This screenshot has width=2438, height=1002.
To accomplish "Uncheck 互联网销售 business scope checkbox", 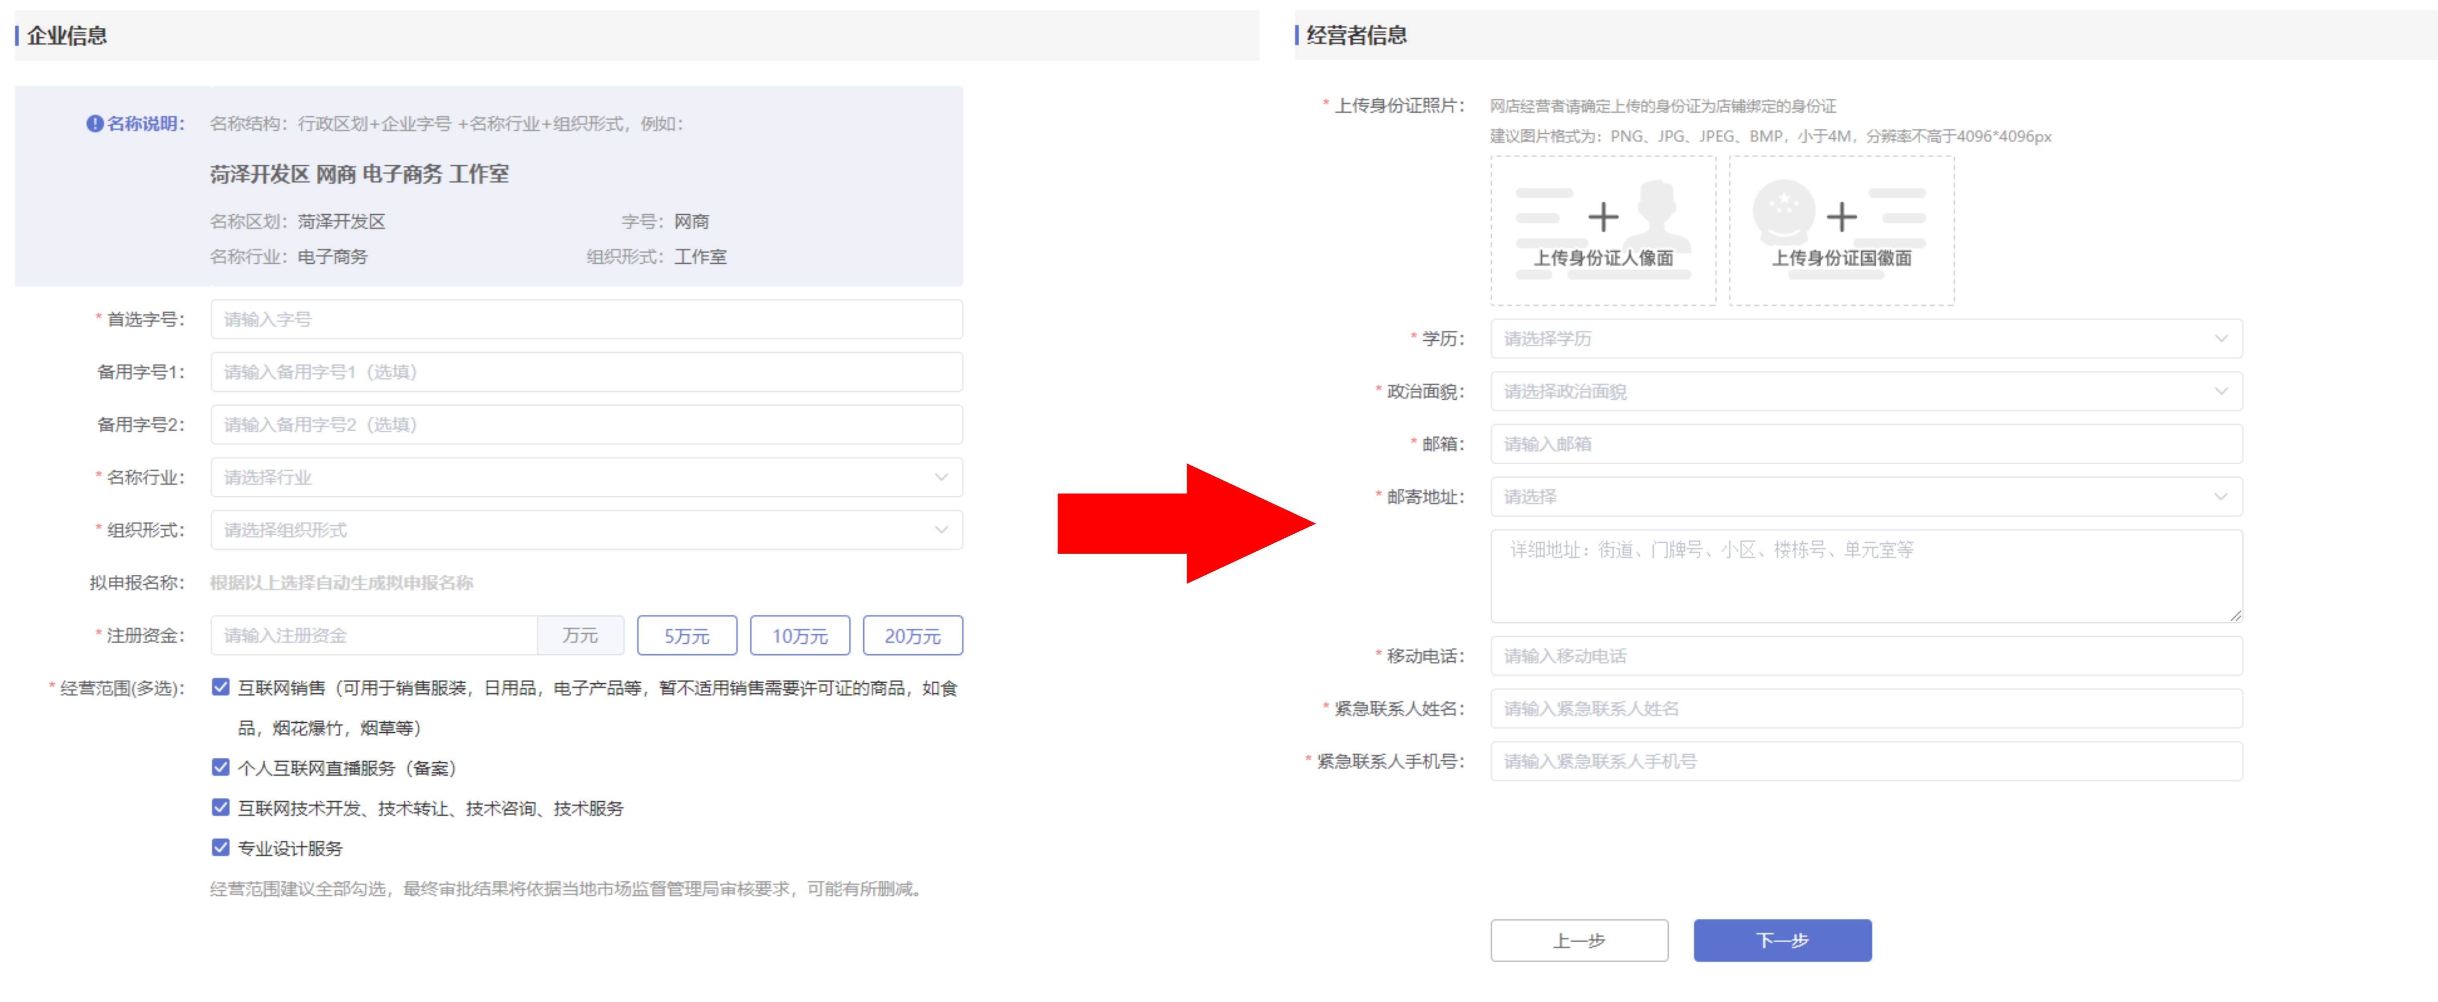I will 220,687.
